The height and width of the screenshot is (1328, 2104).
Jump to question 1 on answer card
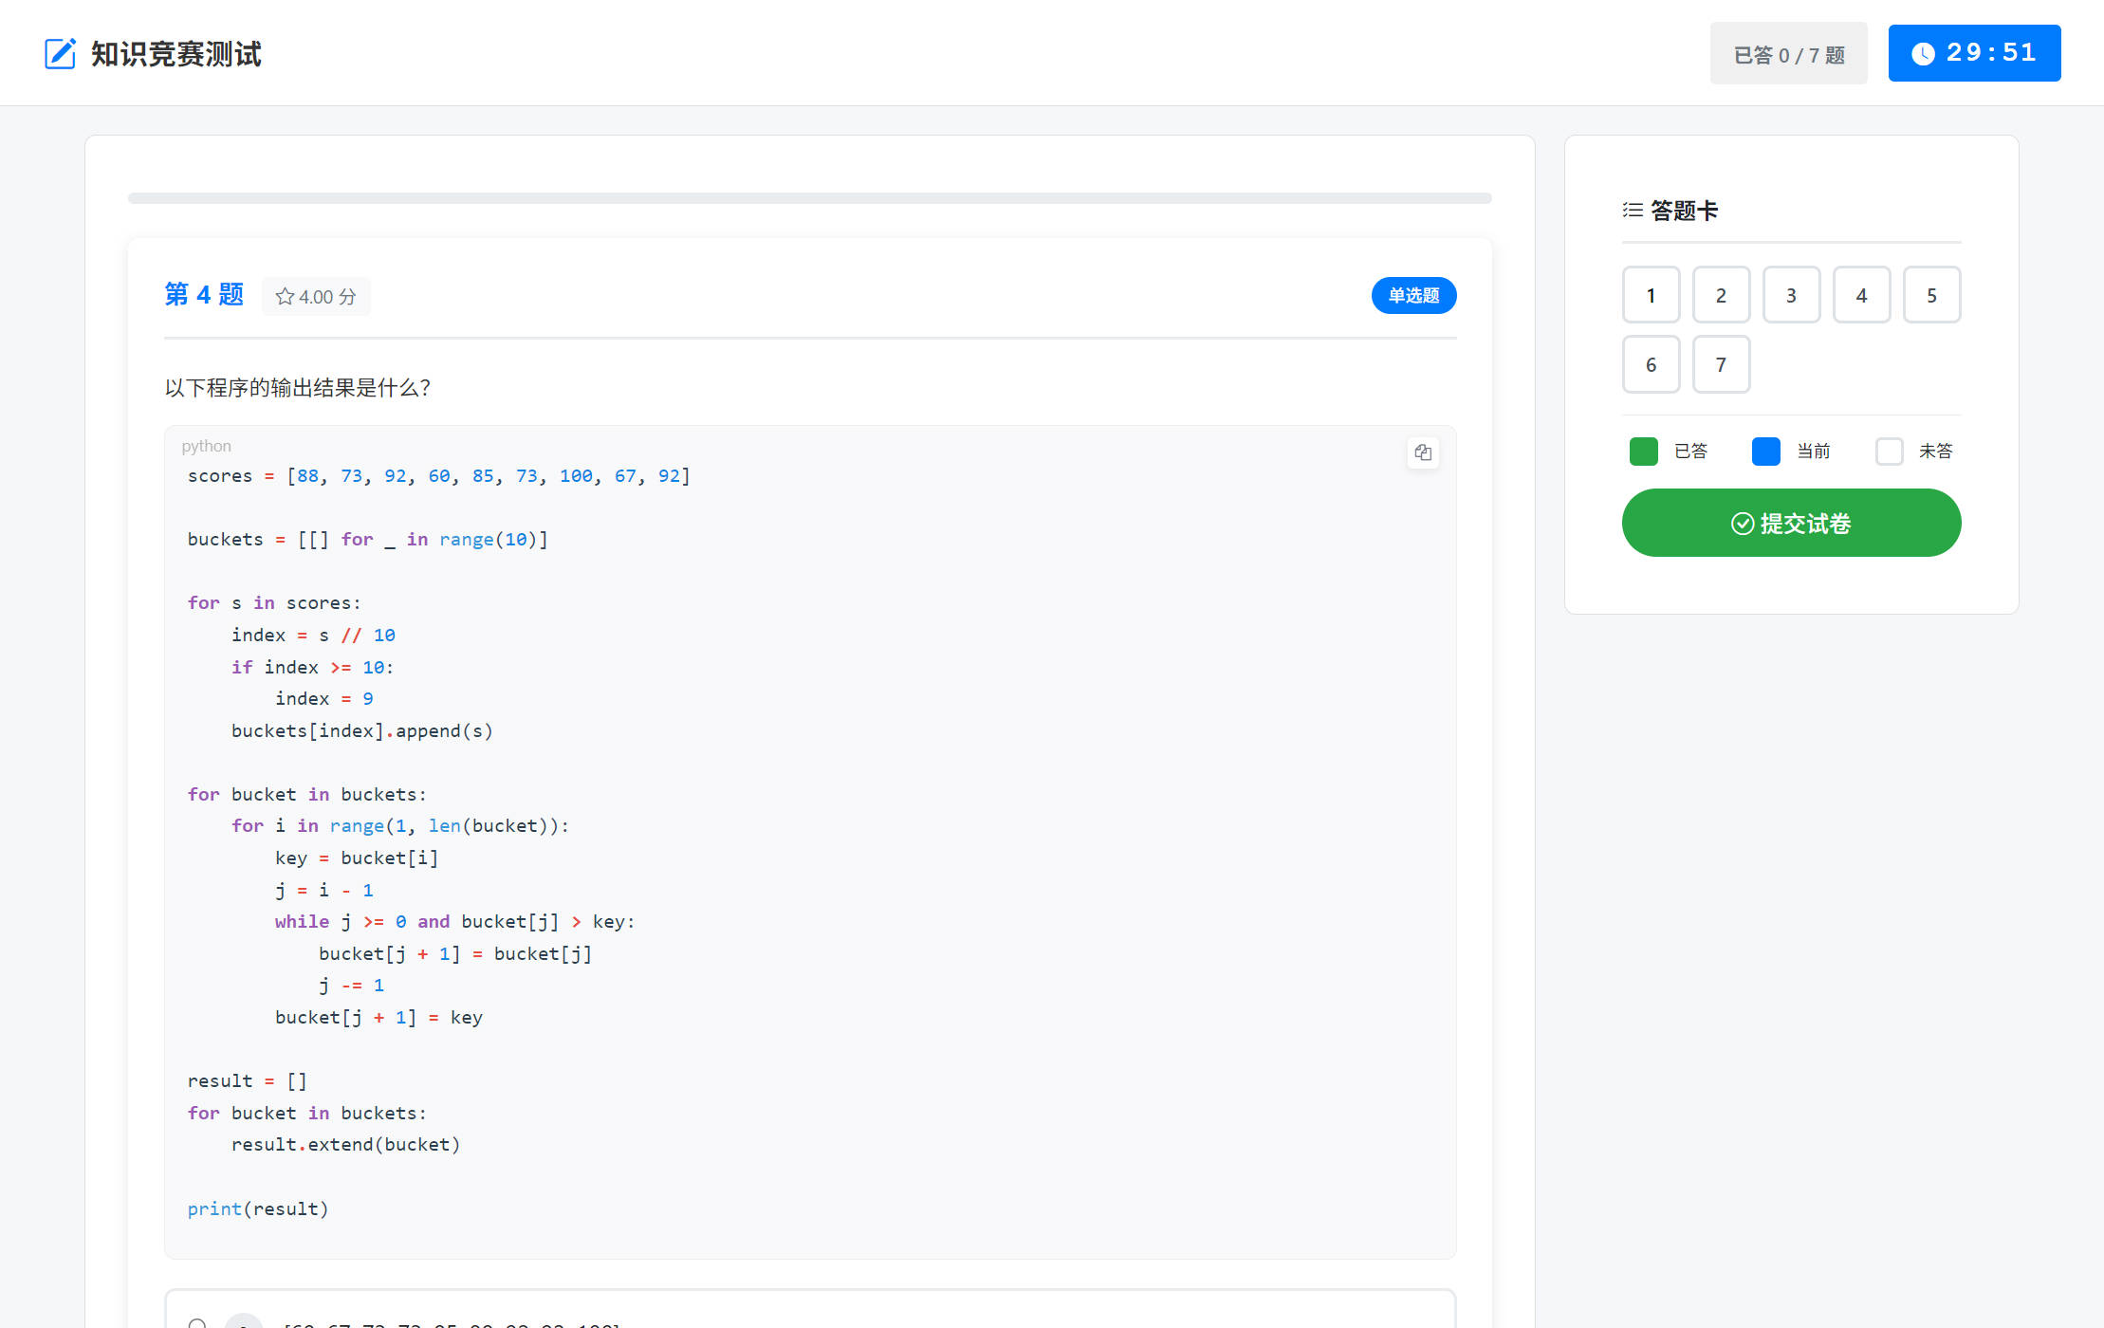pyautogui.click(x=1651, y=295)
